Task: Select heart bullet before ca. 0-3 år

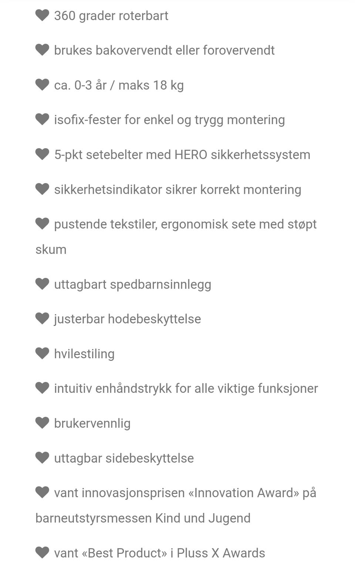Action: pyautogui.click(x=42, y=85)
